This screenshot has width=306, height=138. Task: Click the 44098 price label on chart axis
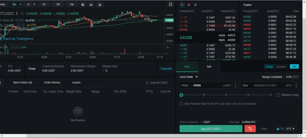[169, 20]
